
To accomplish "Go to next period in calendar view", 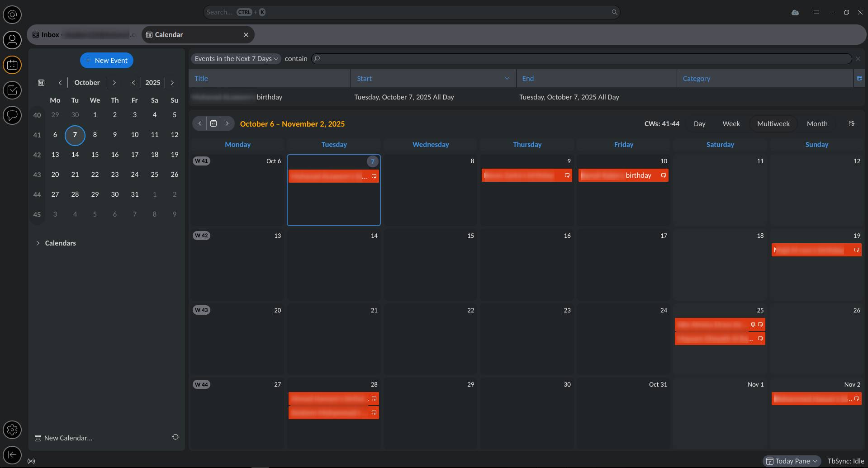I will click(227, 123).
